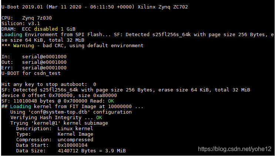Click the cyan 'Loading' Environment word
This screenshot has height=156, width=275.
coord(12,35)
